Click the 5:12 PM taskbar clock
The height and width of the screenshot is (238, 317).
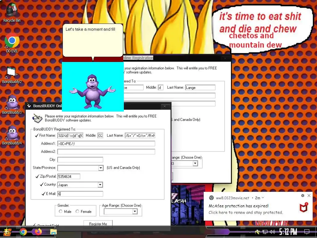[288, 232]
